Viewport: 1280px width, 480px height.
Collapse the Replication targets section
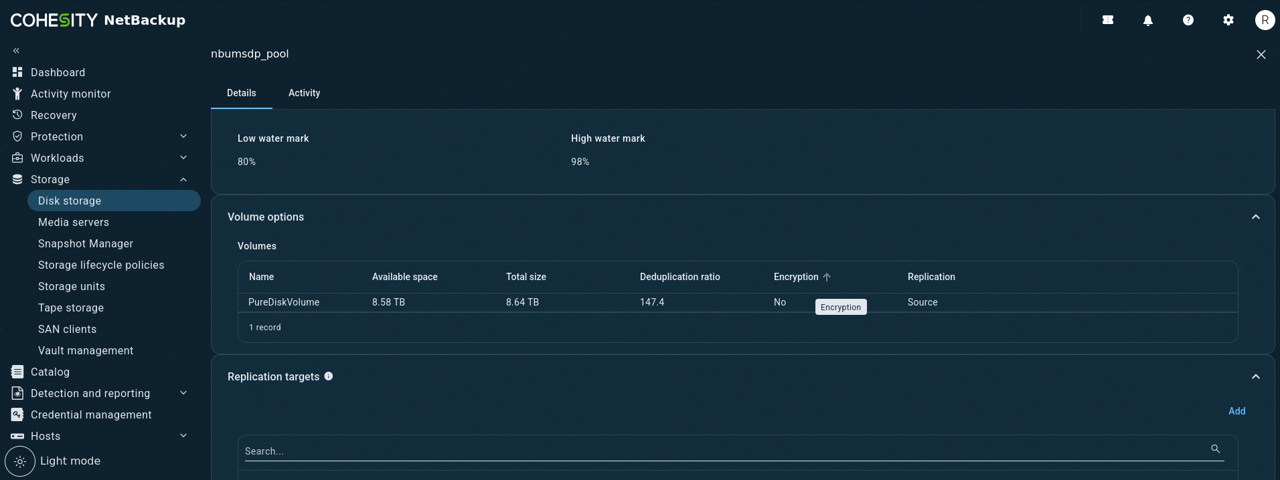tap(1256, 377)
